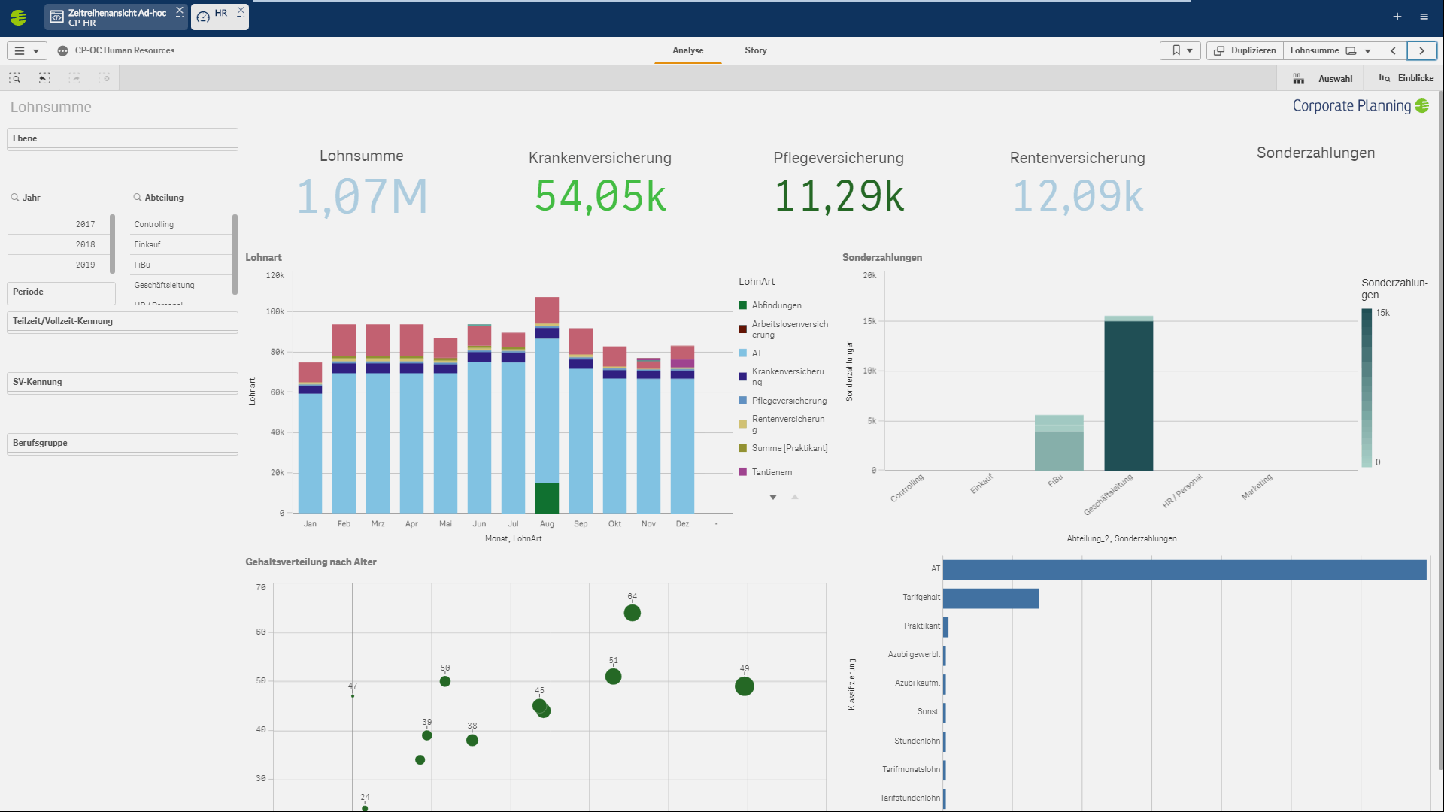Expand the Ebene filter dropdown
This screenshot has height=812, width=1444.
pos(122,138)
